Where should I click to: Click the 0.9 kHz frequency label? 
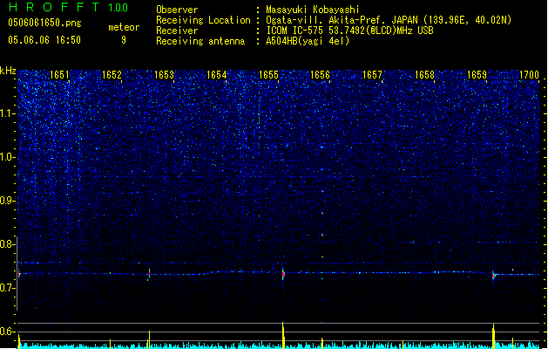click(x=8, y=201)
